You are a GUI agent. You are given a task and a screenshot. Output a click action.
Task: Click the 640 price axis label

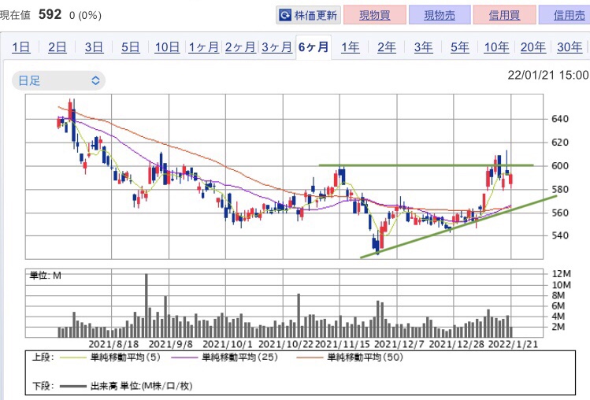pyautogui.click(x=560, y=119)
